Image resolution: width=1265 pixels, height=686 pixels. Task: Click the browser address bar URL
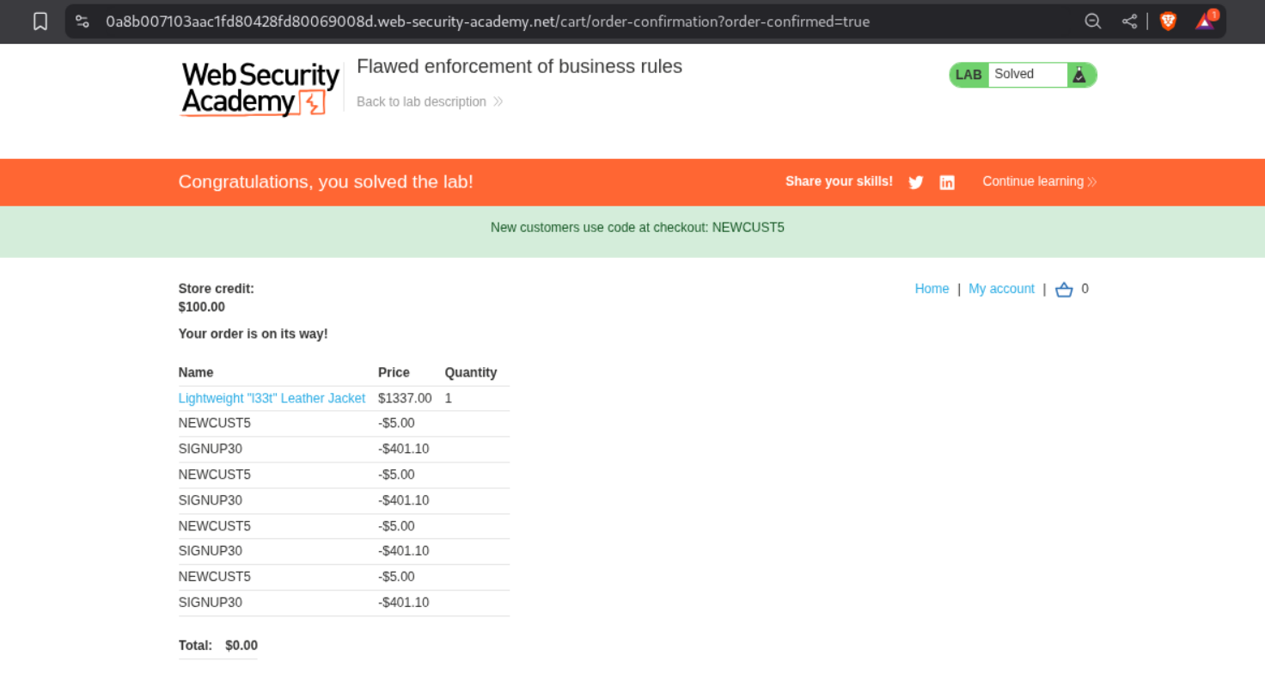click(x=487, y=21)
